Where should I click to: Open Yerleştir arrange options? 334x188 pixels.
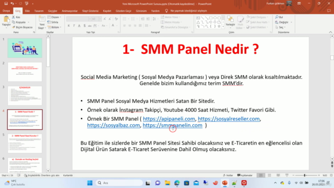230,22
